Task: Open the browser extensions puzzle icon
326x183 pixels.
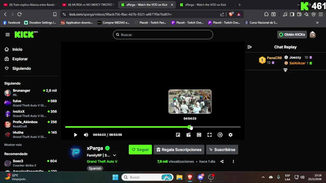Action: click(x=266, y=14)
